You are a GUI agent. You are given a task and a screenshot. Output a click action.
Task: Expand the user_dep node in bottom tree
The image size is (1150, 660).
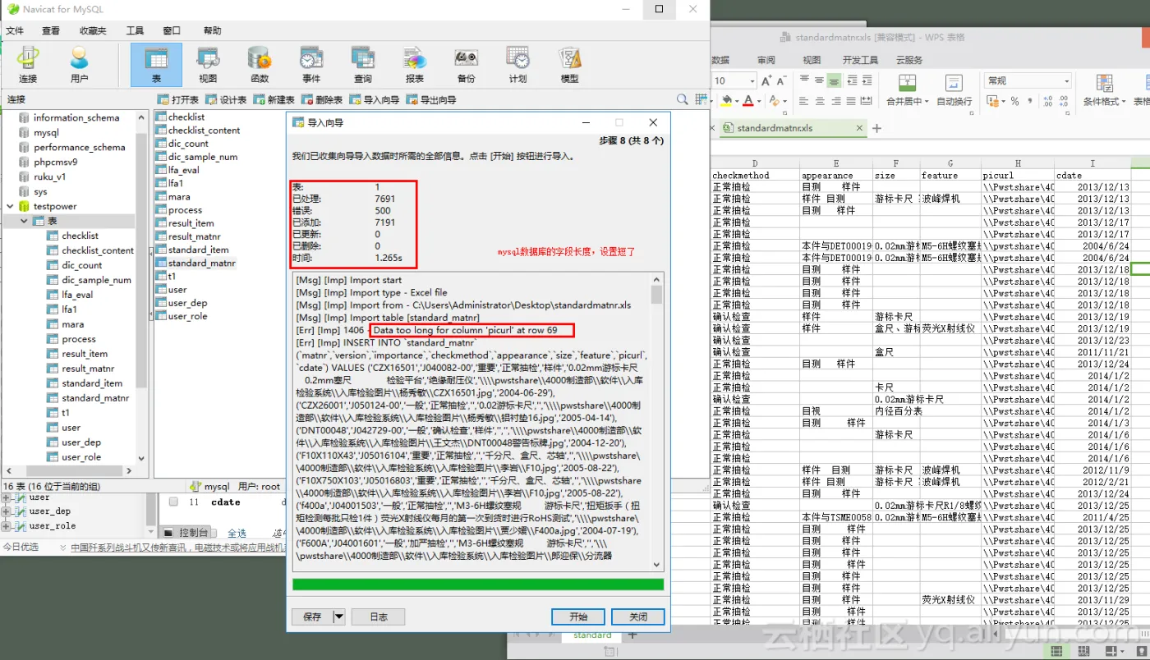[x=7, y=511]
